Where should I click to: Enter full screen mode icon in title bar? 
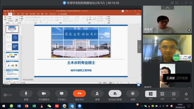[x=177, y=3]
